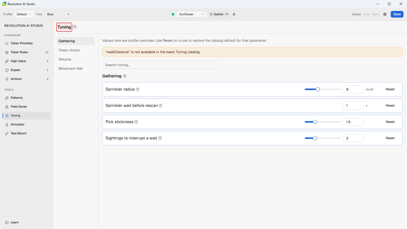Viewport: 407px width, 229px height.
Task: Select the Gathering tuning category
Action: pyautogui.click(x=76, y=41)
